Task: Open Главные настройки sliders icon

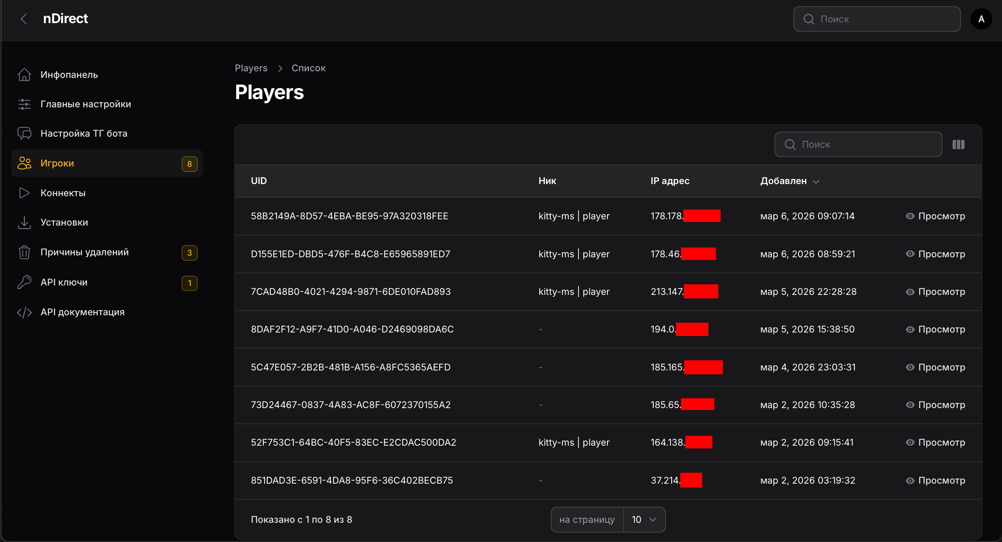Action: pyautogui.click(x=24, y=104)
